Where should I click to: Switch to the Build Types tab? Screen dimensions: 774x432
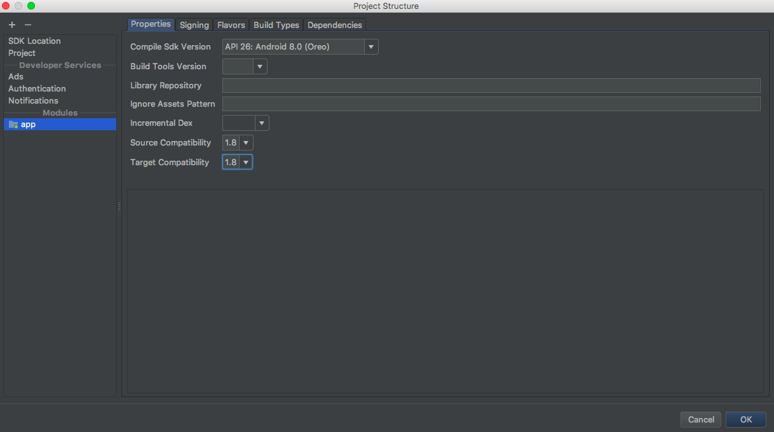tap(276, 25)
